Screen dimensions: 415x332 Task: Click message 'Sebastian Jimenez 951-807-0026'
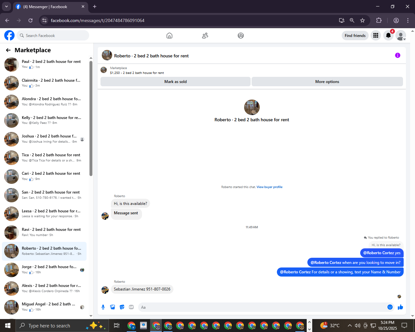tap(142, 289)
